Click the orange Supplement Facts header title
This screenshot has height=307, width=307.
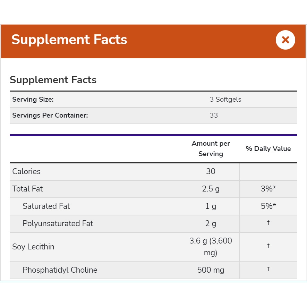point(69,40)
